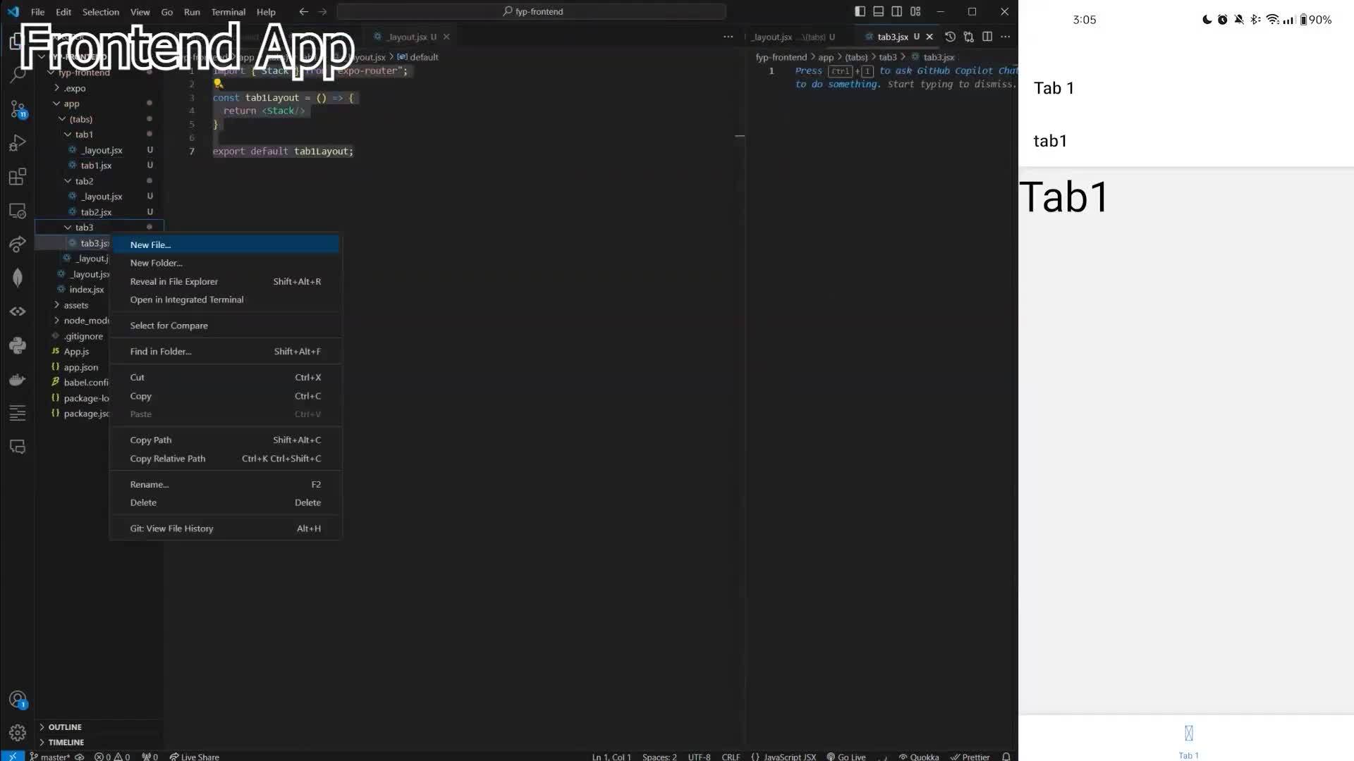The height and width of the screenshot is (761, 1354).
Task: Click Go Live in status bar
Action: pos(846,757)
